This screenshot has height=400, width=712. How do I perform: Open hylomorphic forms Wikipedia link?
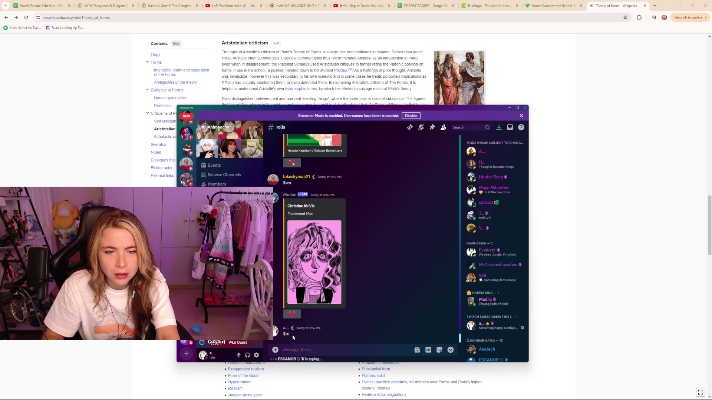(x=301, y=89)
